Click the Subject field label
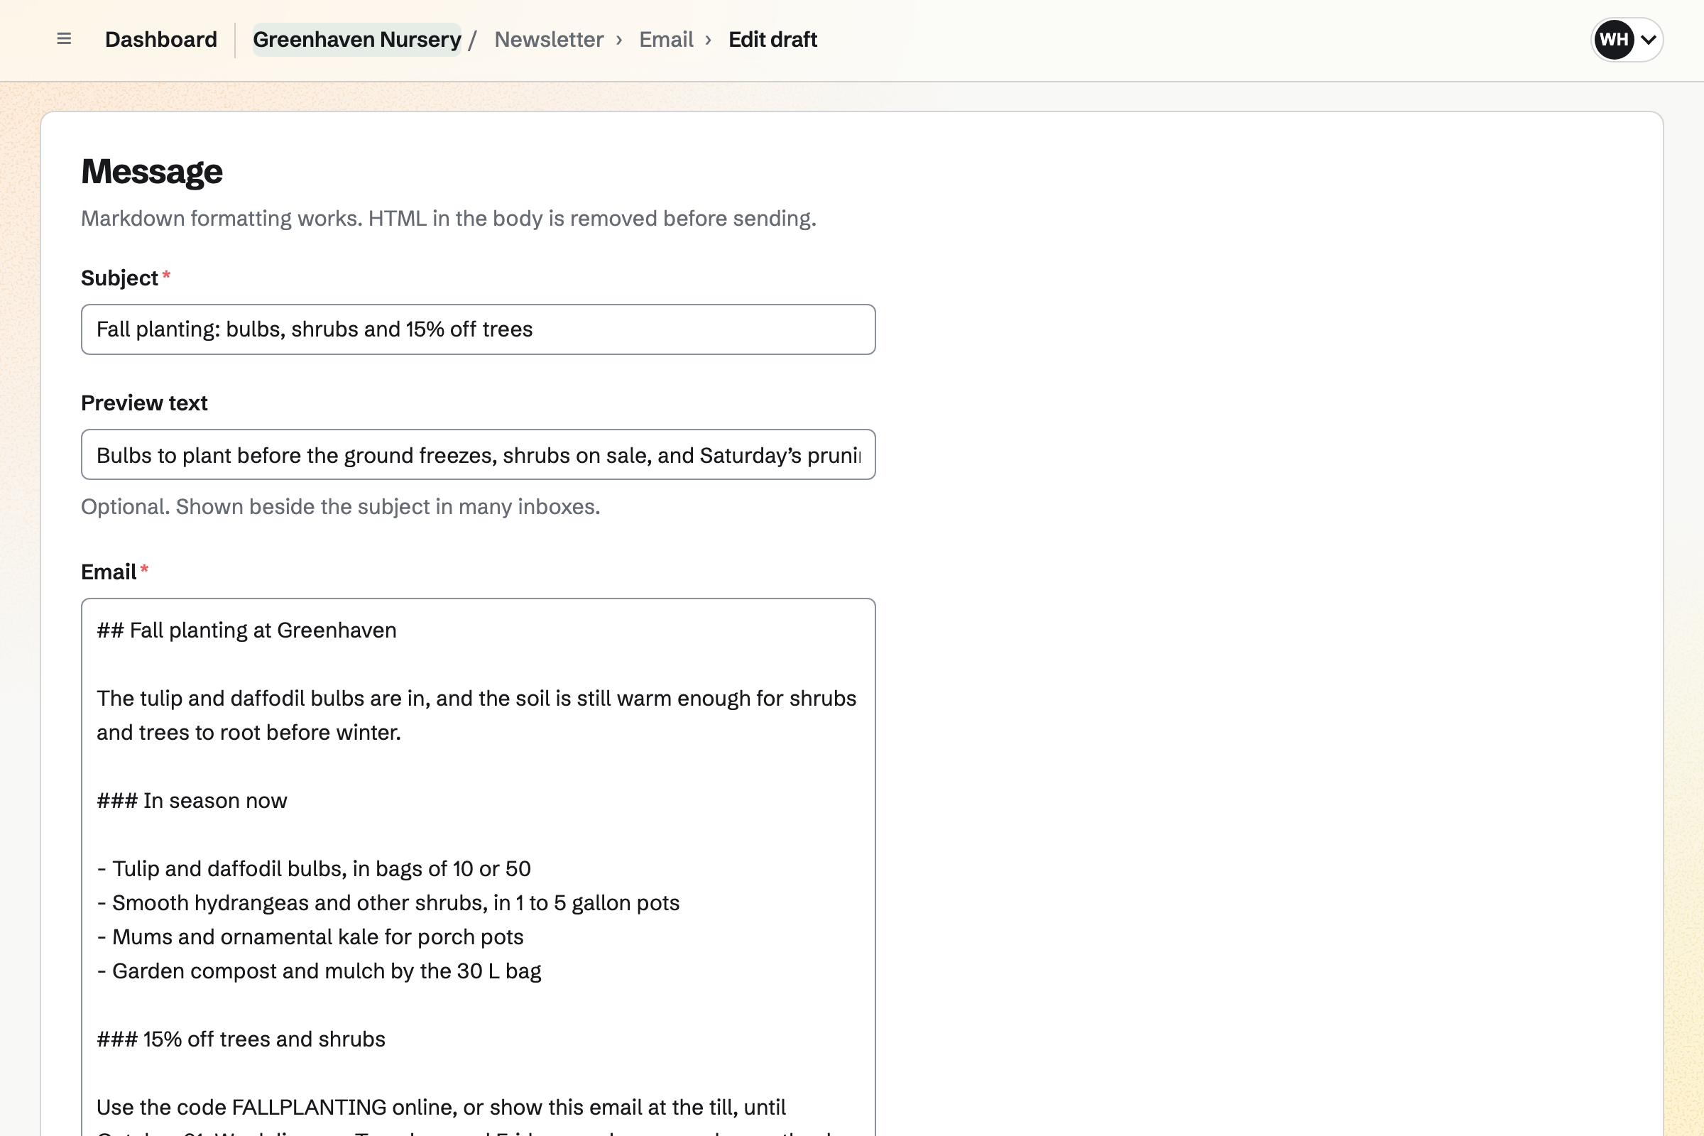This screenshot has width=1704, height=1136. (x=119, y=278)
